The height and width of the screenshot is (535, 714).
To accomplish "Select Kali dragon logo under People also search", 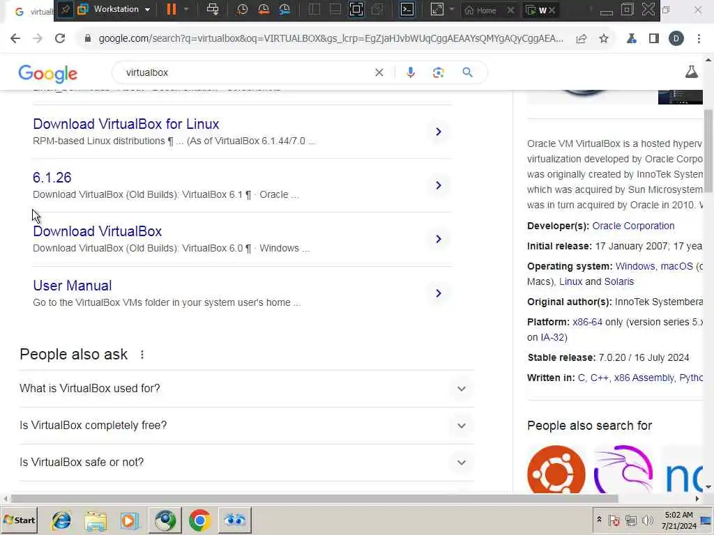I will pos(623,470).
